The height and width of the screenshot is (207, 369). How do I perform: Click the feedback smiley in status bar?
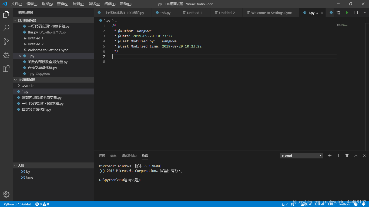click(x=356, y=204)
